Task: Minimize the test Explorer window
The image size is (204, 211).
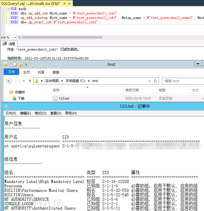Action: click(x=198, y=64)
